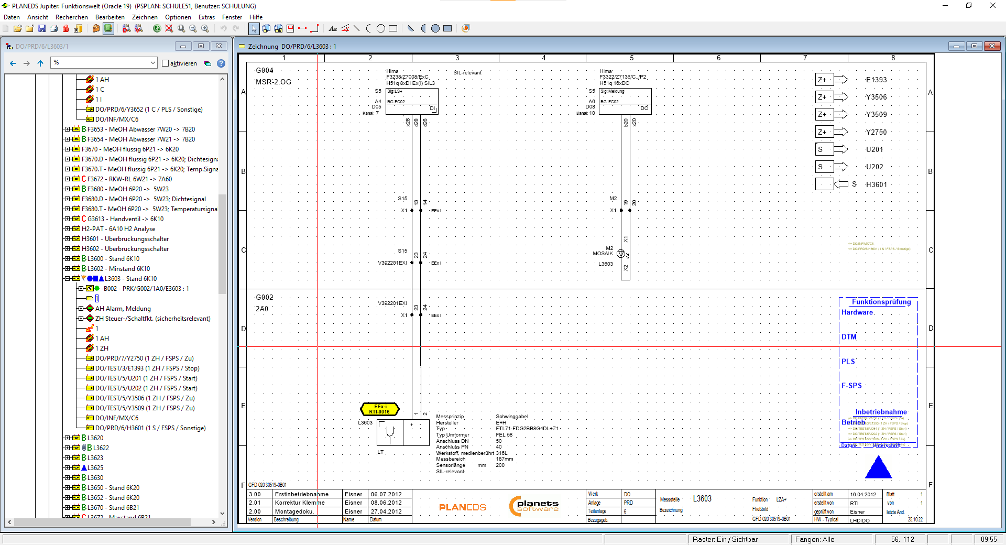The image size is (1006, 545).
Task: Click the insert image icon at toolbar end
Action: pyautogui.click(x=466, y=28)
